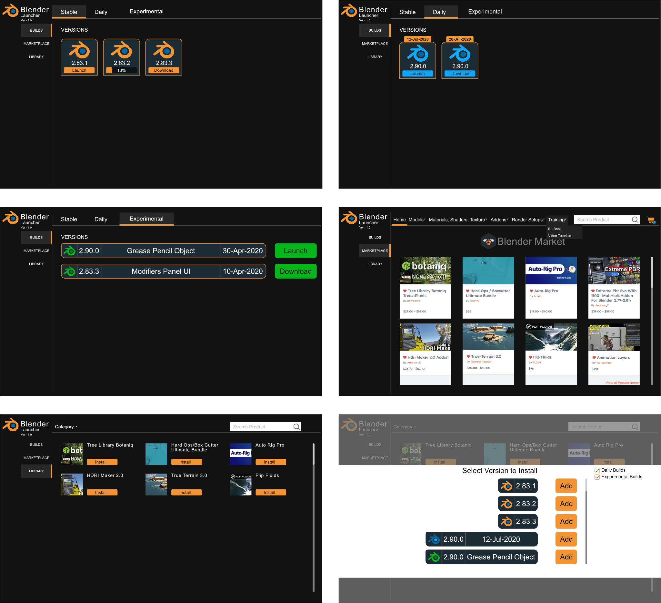Click the Blender Market logo icon
This screenshot has width=661, height=603.
(488, 241)
